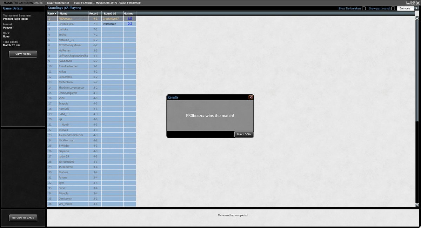Click the scroll down arrow of standings scrollbar
The height and width of the screenshot is (228, 421).
click(417, 205)
